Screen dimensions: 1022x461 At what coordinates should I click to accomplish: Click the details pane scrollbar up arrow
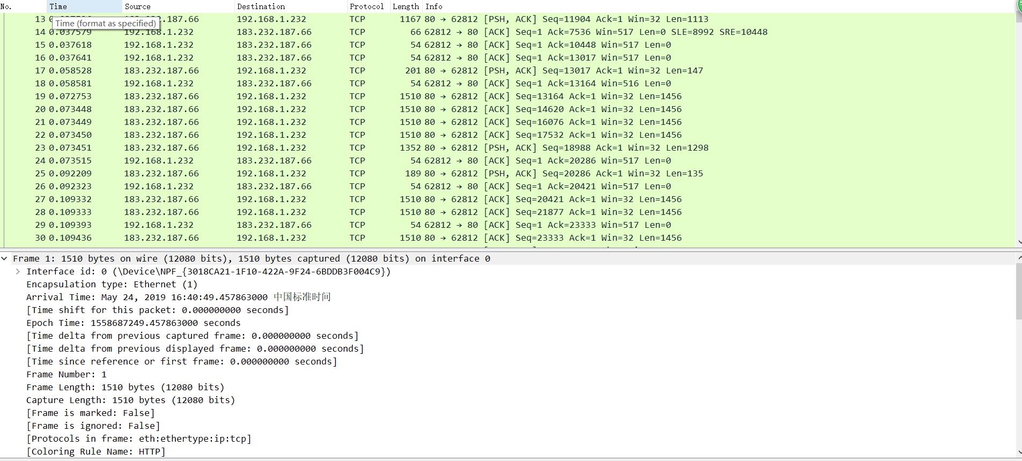point(1019,257)
